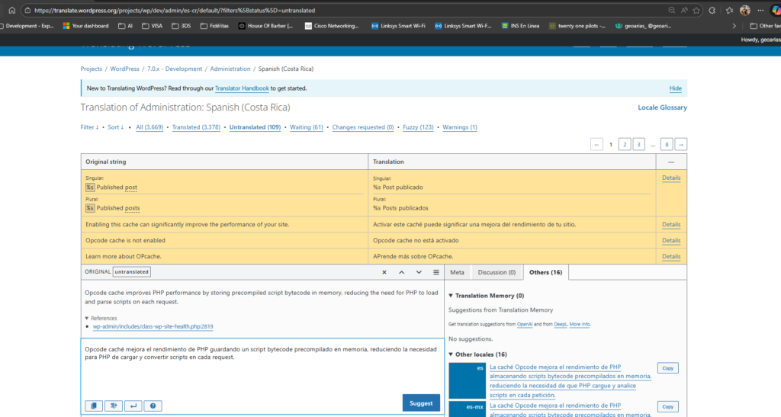Go to previous string with up chevron
This screenshot has width=781, height=417.
coord(401,272)
